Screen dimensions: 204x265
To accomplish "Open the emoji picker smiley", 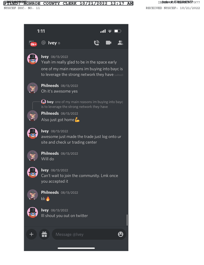I will click(x=120, y=234).
